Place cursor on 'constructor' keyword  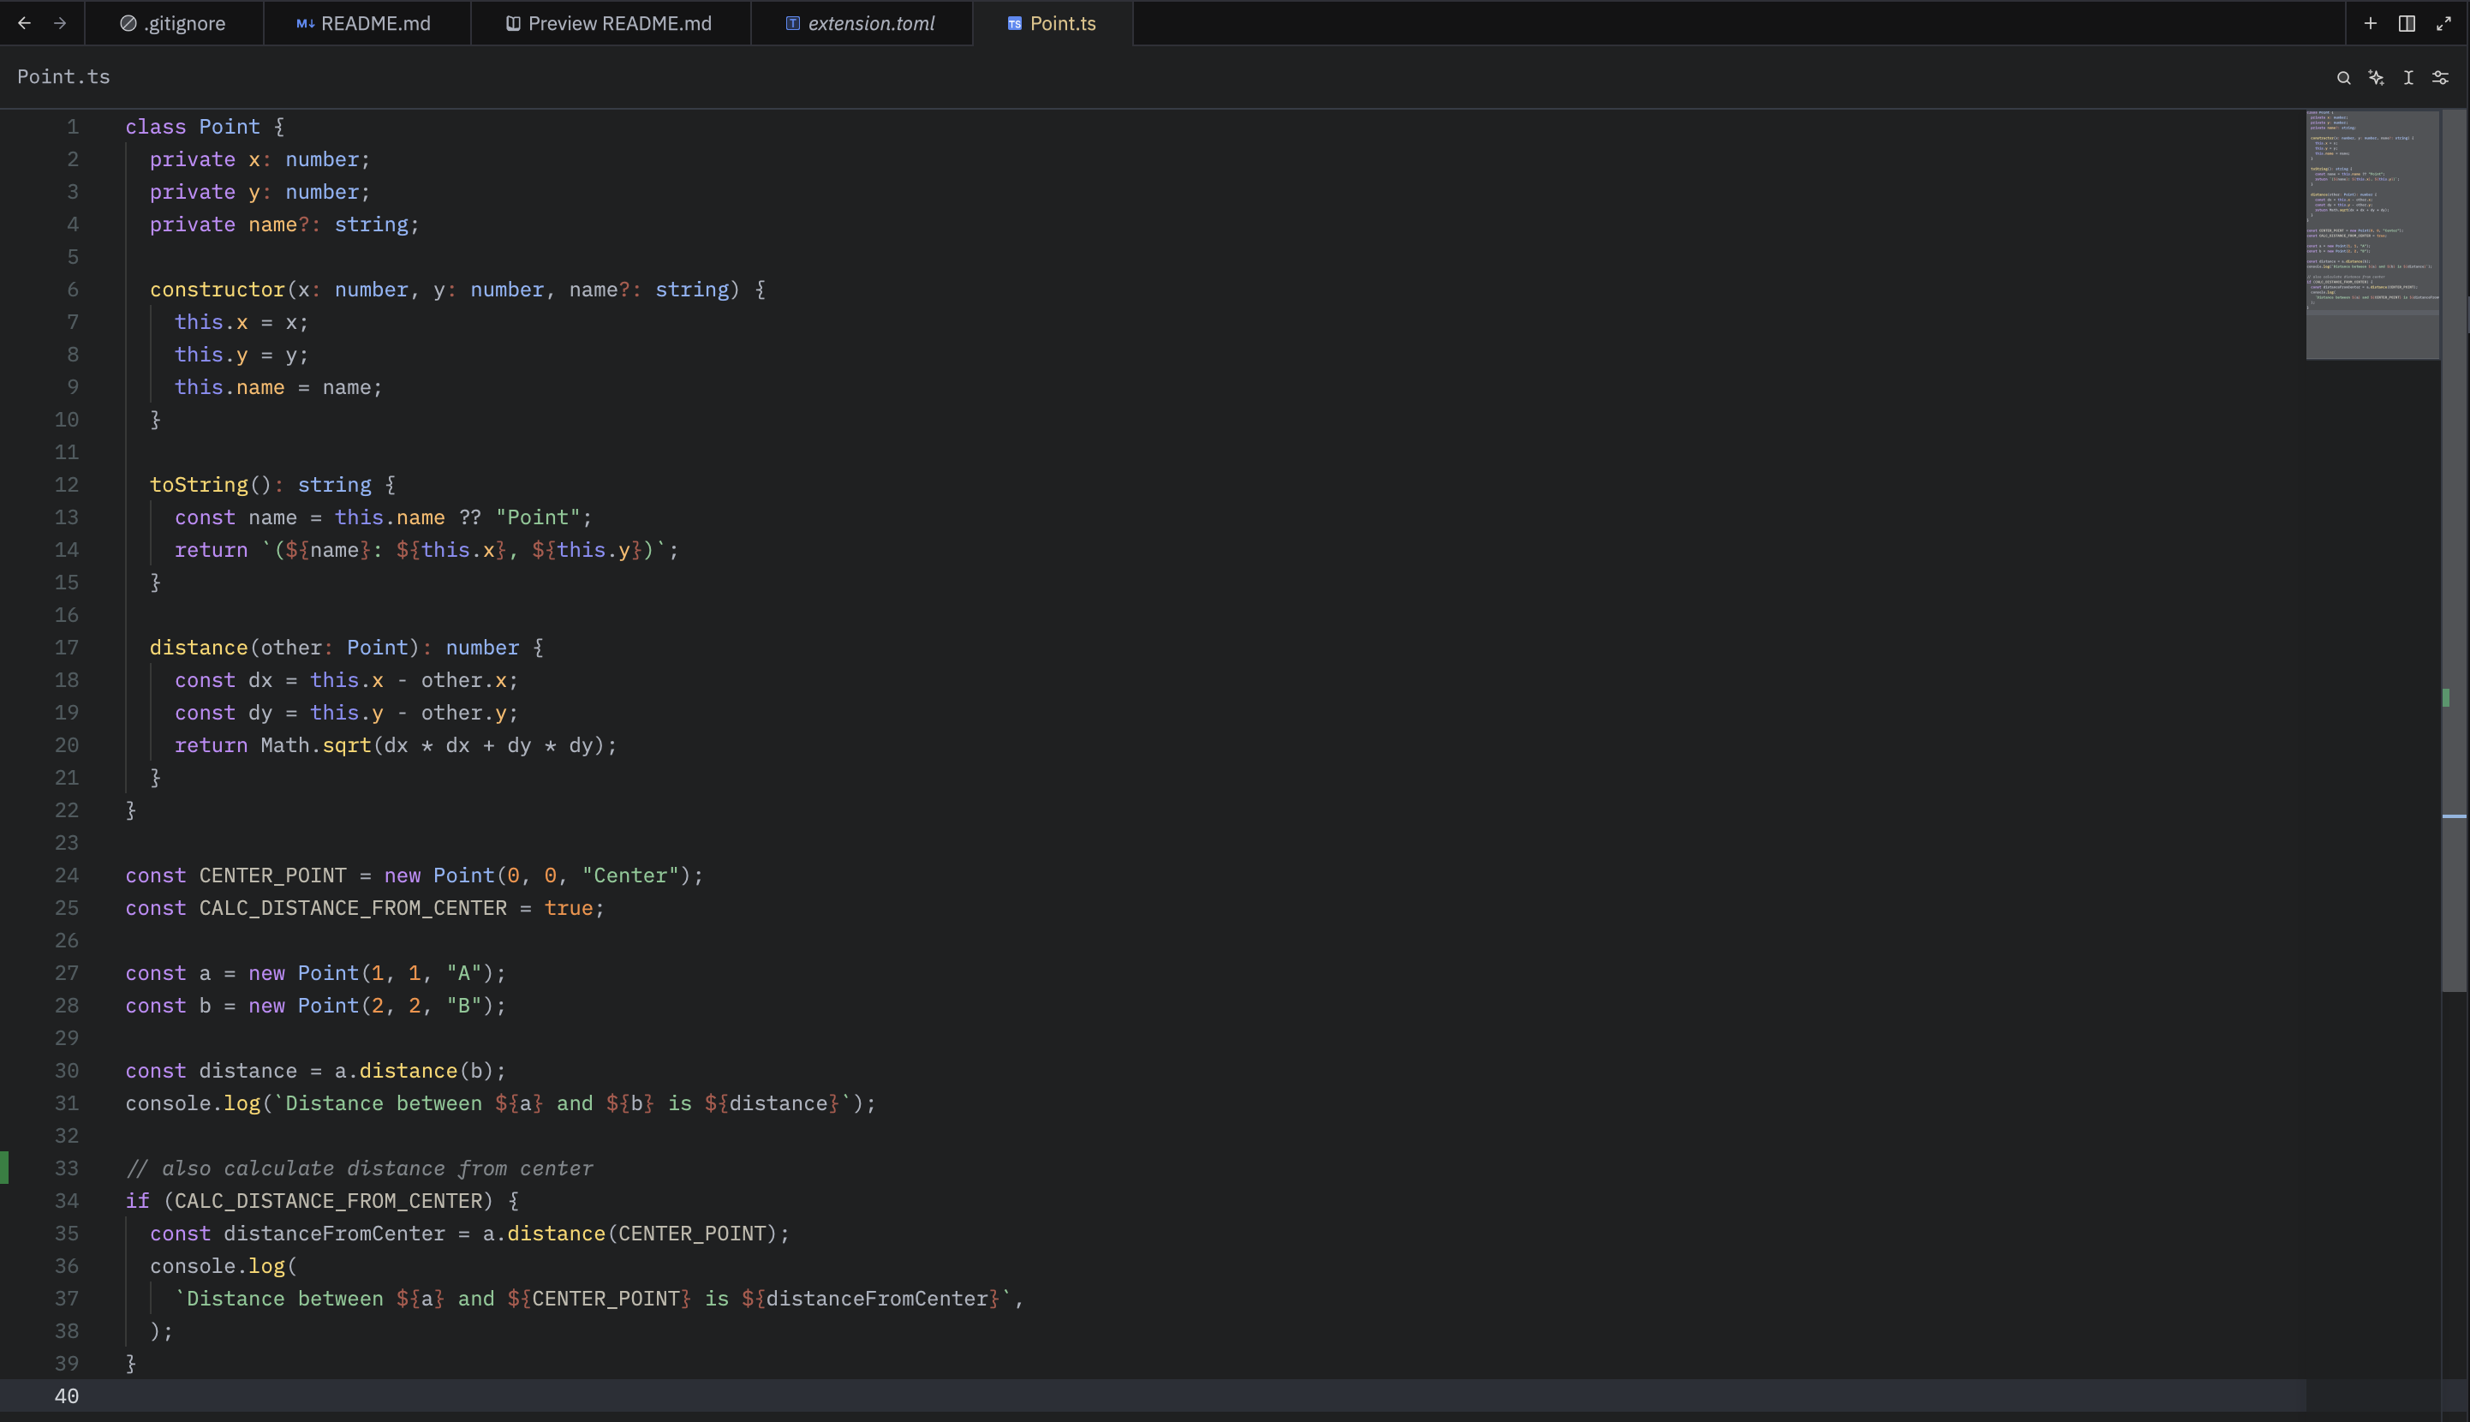point(217,290)
